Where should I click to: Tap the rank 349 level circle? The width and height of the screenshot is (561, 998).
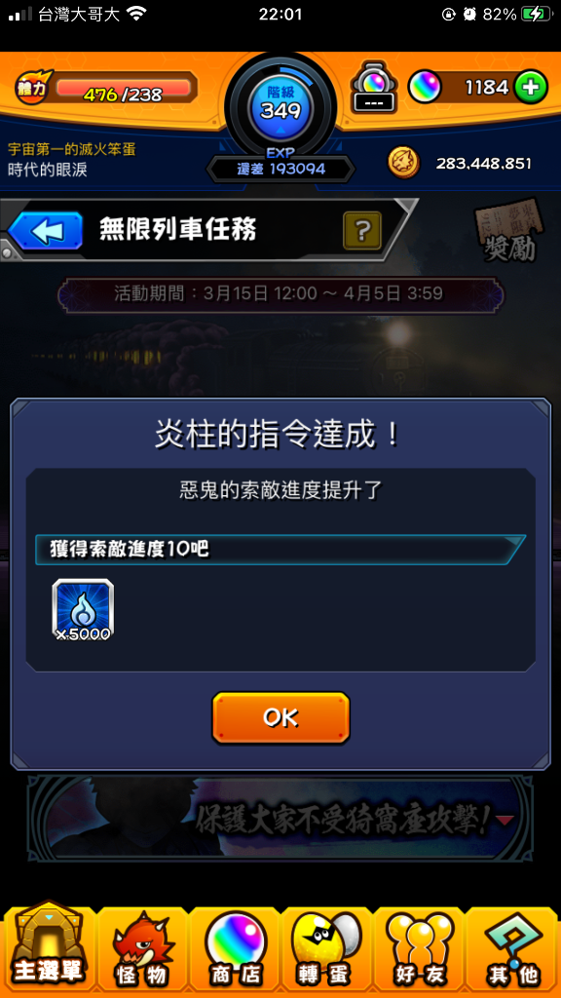(280, 106)
